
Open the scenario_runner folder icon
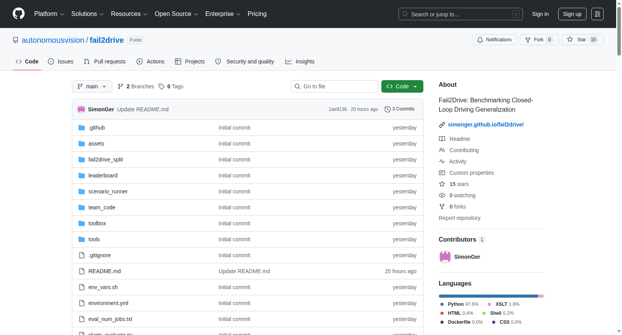pos(82,191)
